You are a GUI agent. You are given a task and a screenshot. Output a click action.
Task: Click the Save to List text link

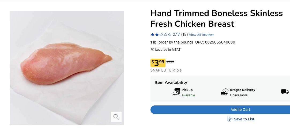[x=244, y=119]
